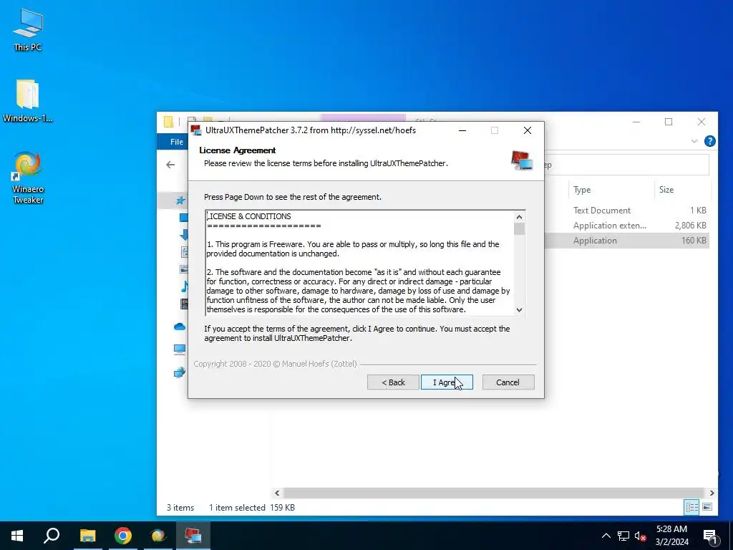Click the license text scrollbar thumb
733x550 pixels.
click(x=519, y=229)
